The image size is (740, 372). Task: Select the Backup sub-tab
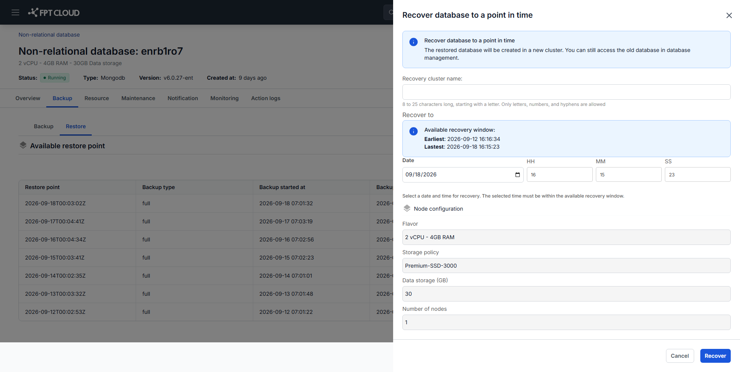pos(44,126)
